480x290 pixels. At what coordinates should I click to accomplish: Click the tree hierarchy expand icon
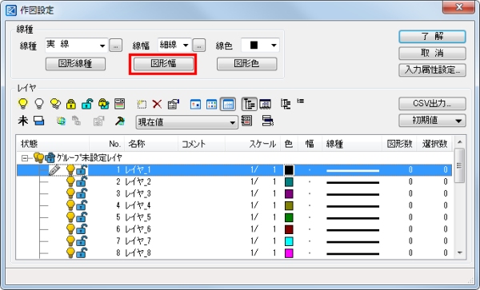(286, 104)
